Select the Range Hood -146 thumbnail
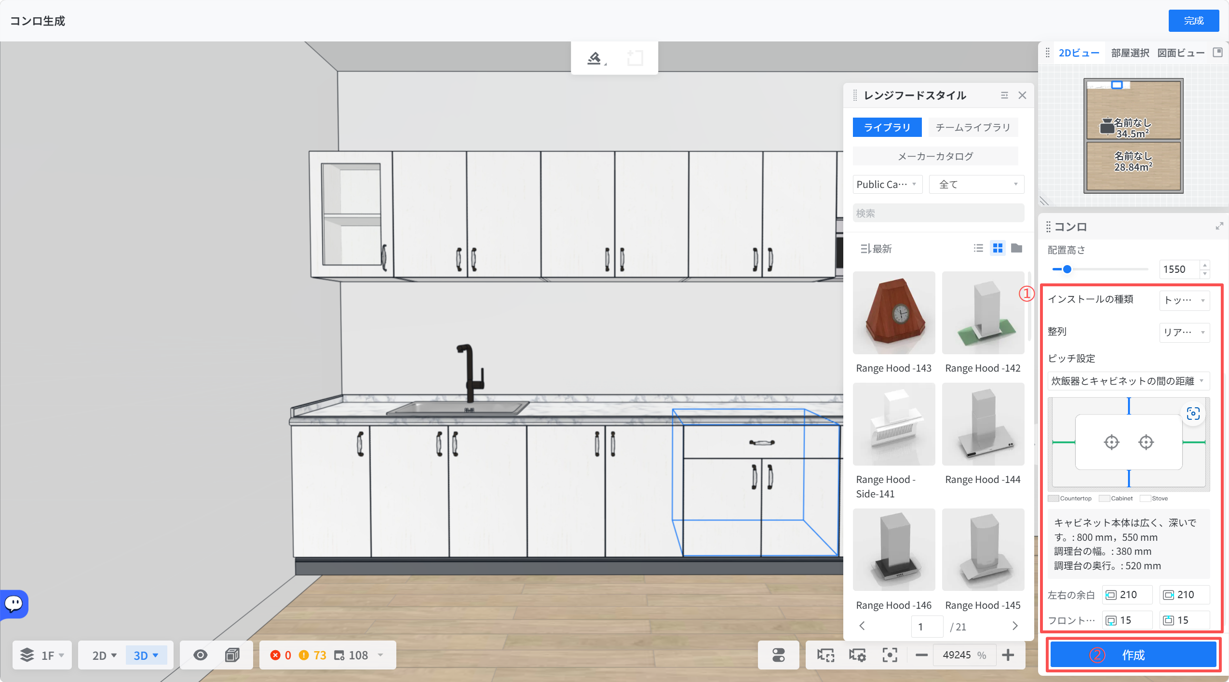The width and height of the screenshot is (1229, 682). tap(894, 549)
